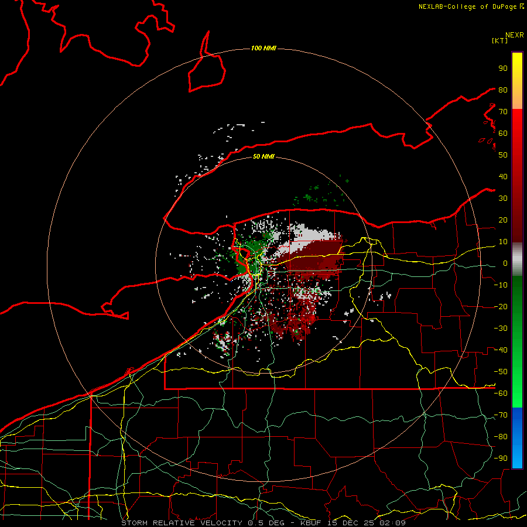The image size is (527, 527).
Task: Click the -80 value on velocity scale
Action: (x=501, y=437)
